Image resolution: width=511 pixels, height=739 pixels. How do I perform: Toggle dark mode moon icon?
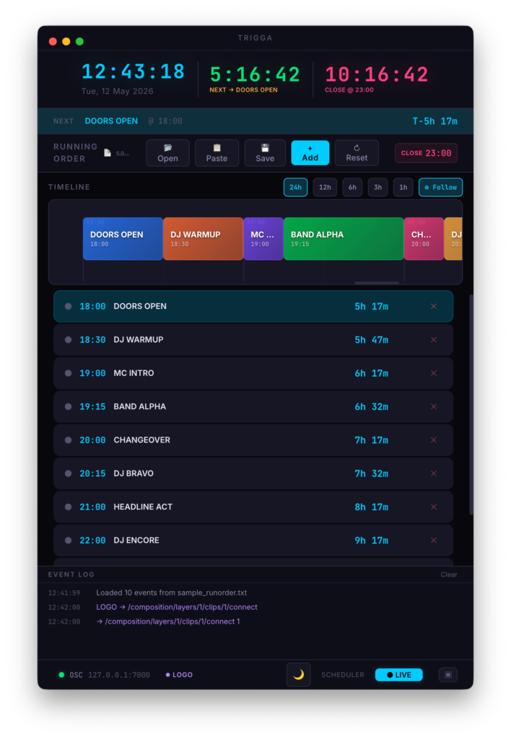(298, 675)
